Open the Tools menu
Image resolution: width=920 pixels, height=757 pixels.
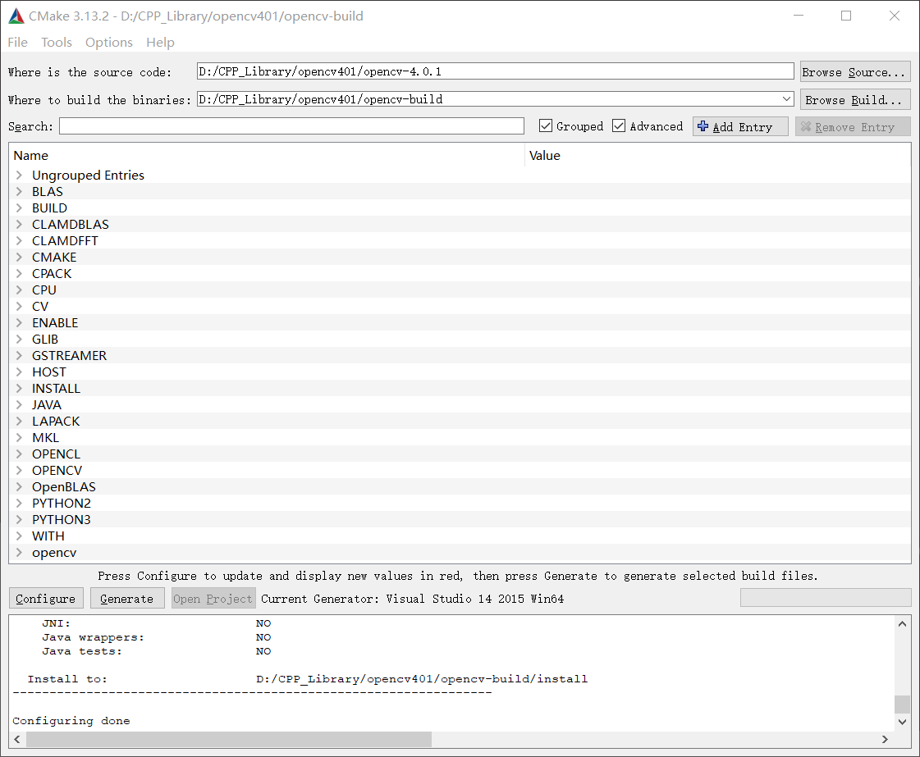(x=56, y=42)
